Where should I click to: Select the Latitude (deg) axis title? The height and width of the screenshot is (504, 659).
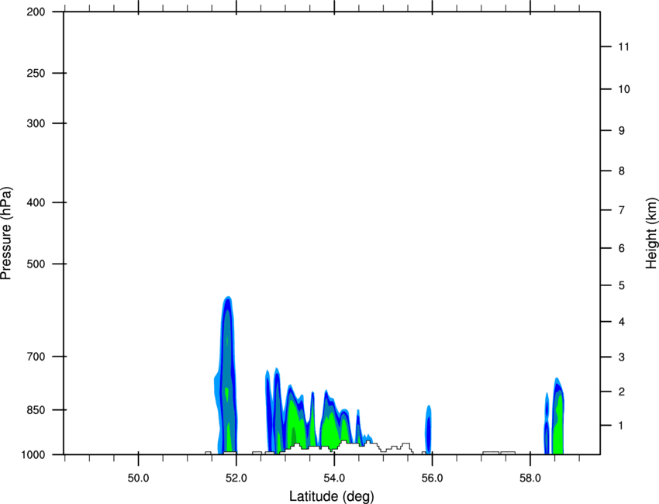332,496
